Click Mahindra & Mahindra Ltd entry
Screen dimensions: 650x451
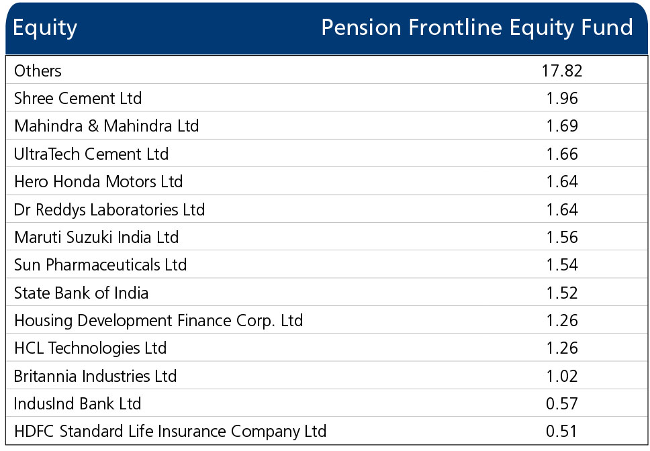click(107, 126)
